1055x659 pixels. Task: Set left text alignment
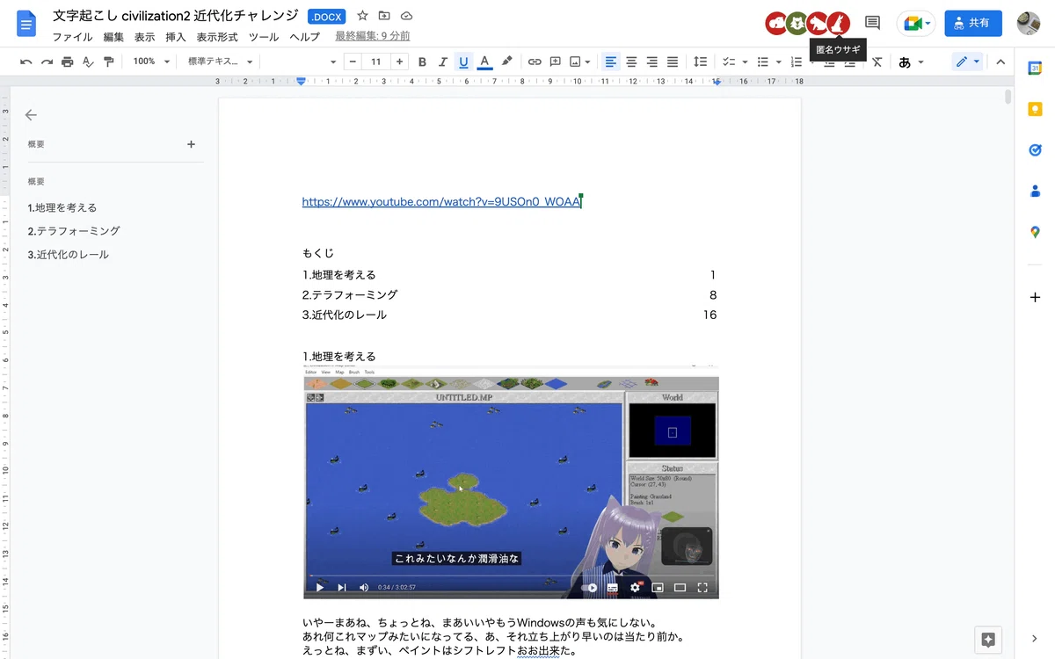tap(610, 62)
